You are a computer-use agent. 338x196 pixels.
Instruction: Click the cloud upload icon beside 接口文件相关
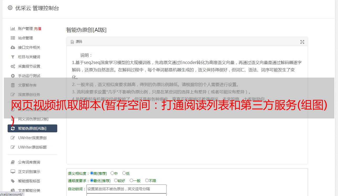tap(13, 47)
